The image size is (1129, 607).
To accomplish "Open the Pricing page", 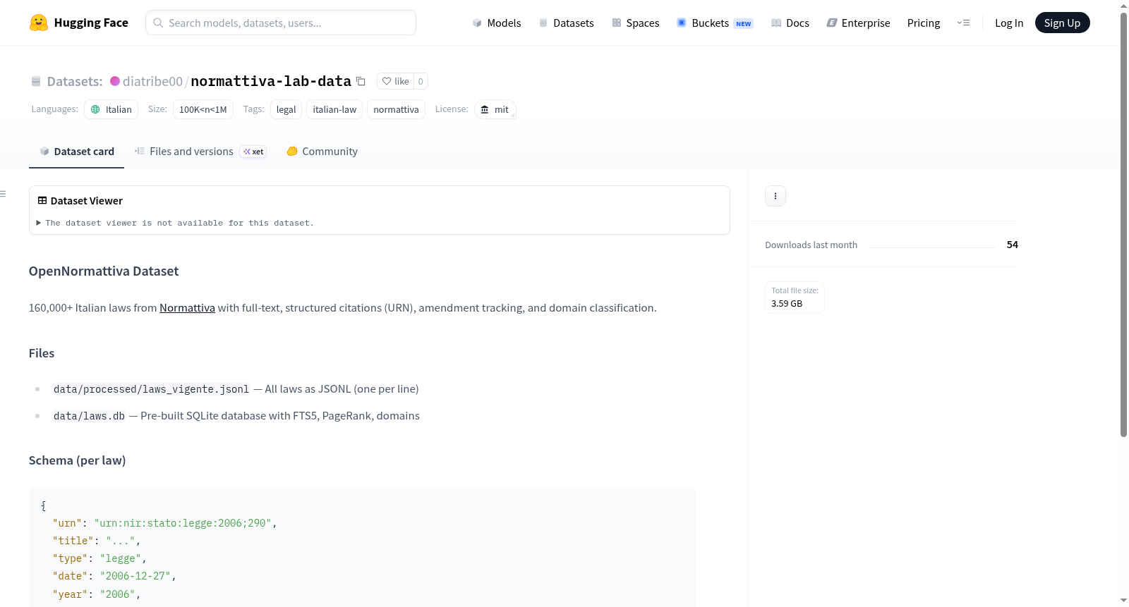I will tap(924, 23).
